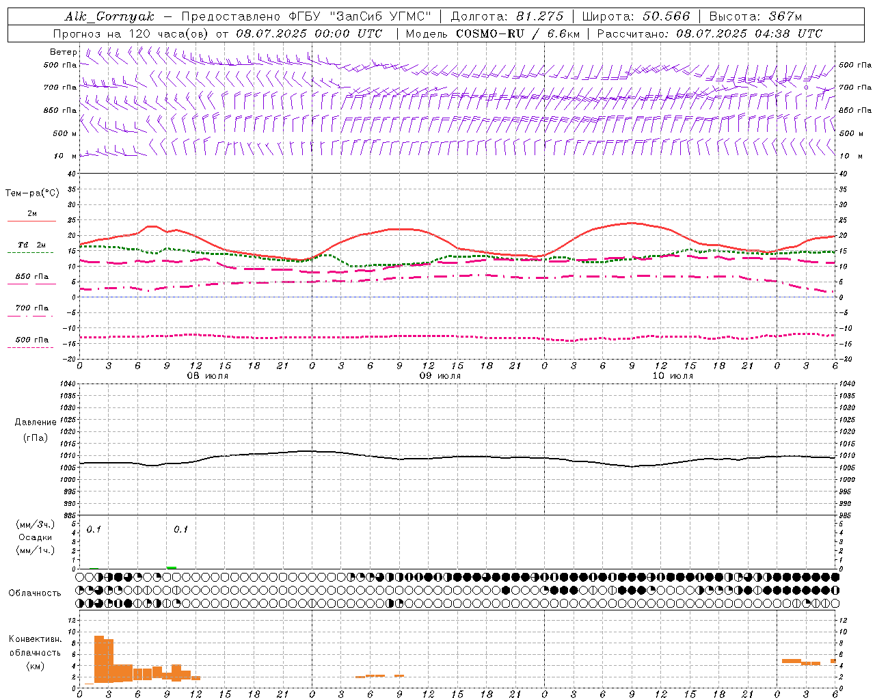The image size is (875, 700).
Task: Click the date label 10 июля
Action: click(x=673, y=376)
